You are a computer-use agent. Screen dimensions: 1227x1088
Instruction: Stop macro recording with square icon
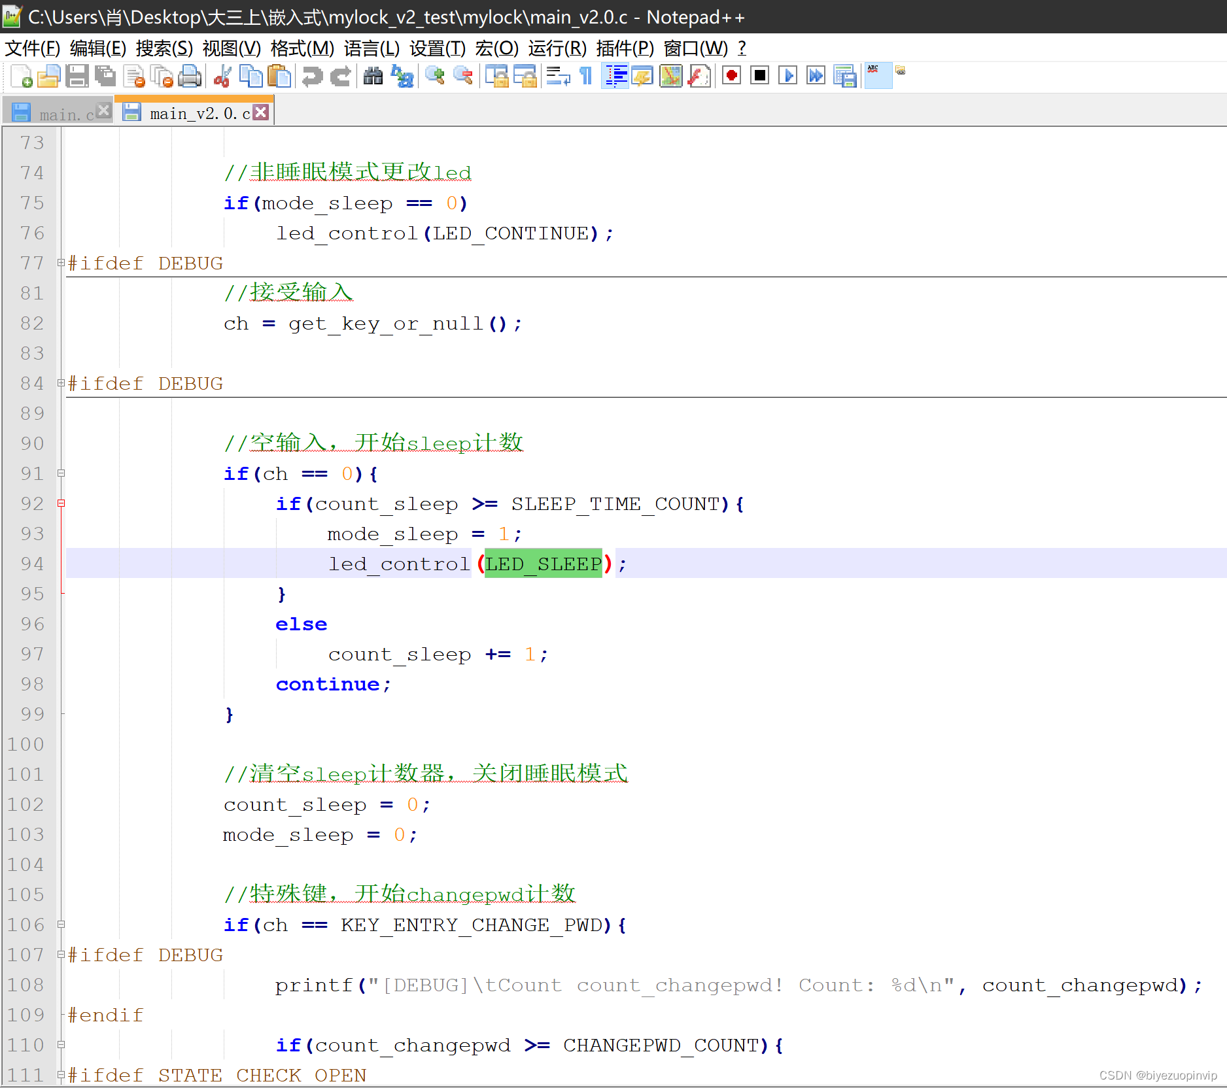tap(759, 76)
